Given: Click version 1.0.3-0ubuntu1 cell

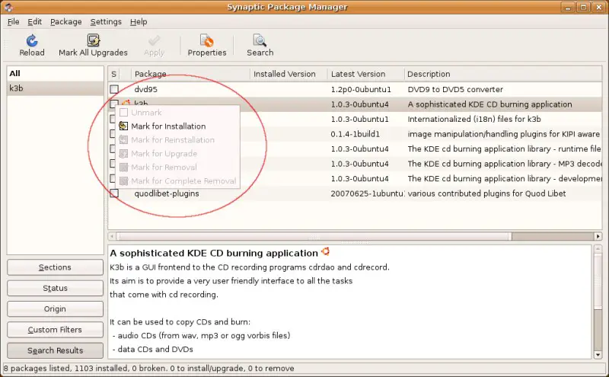Looking at the screenshot, I should point(359,119).
